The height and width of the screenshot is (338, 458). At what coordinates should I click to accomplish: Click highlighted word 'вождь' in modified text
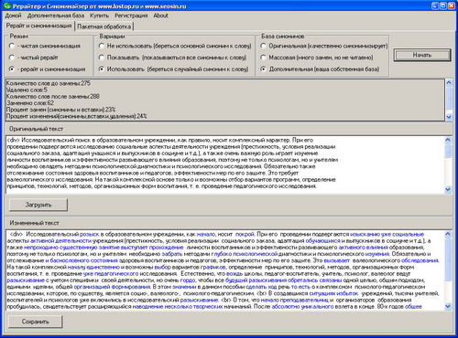pyautogui.click(x=234, y=274)
